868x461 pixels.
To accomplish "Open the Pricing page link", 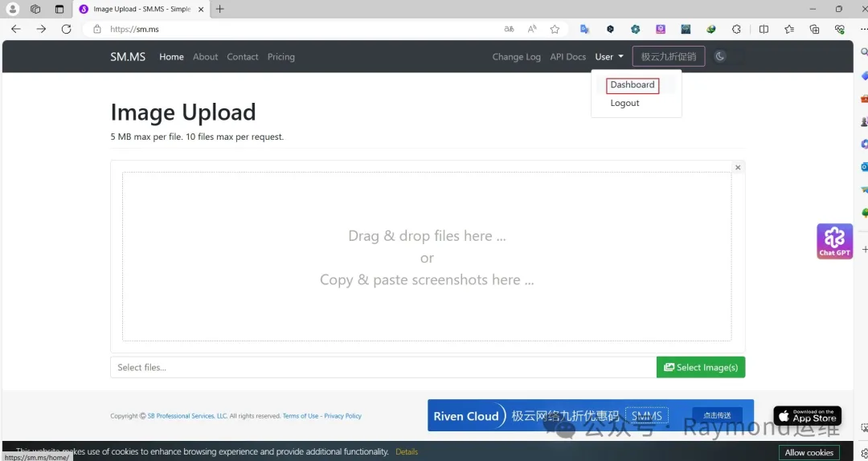I will click(280, 56).
